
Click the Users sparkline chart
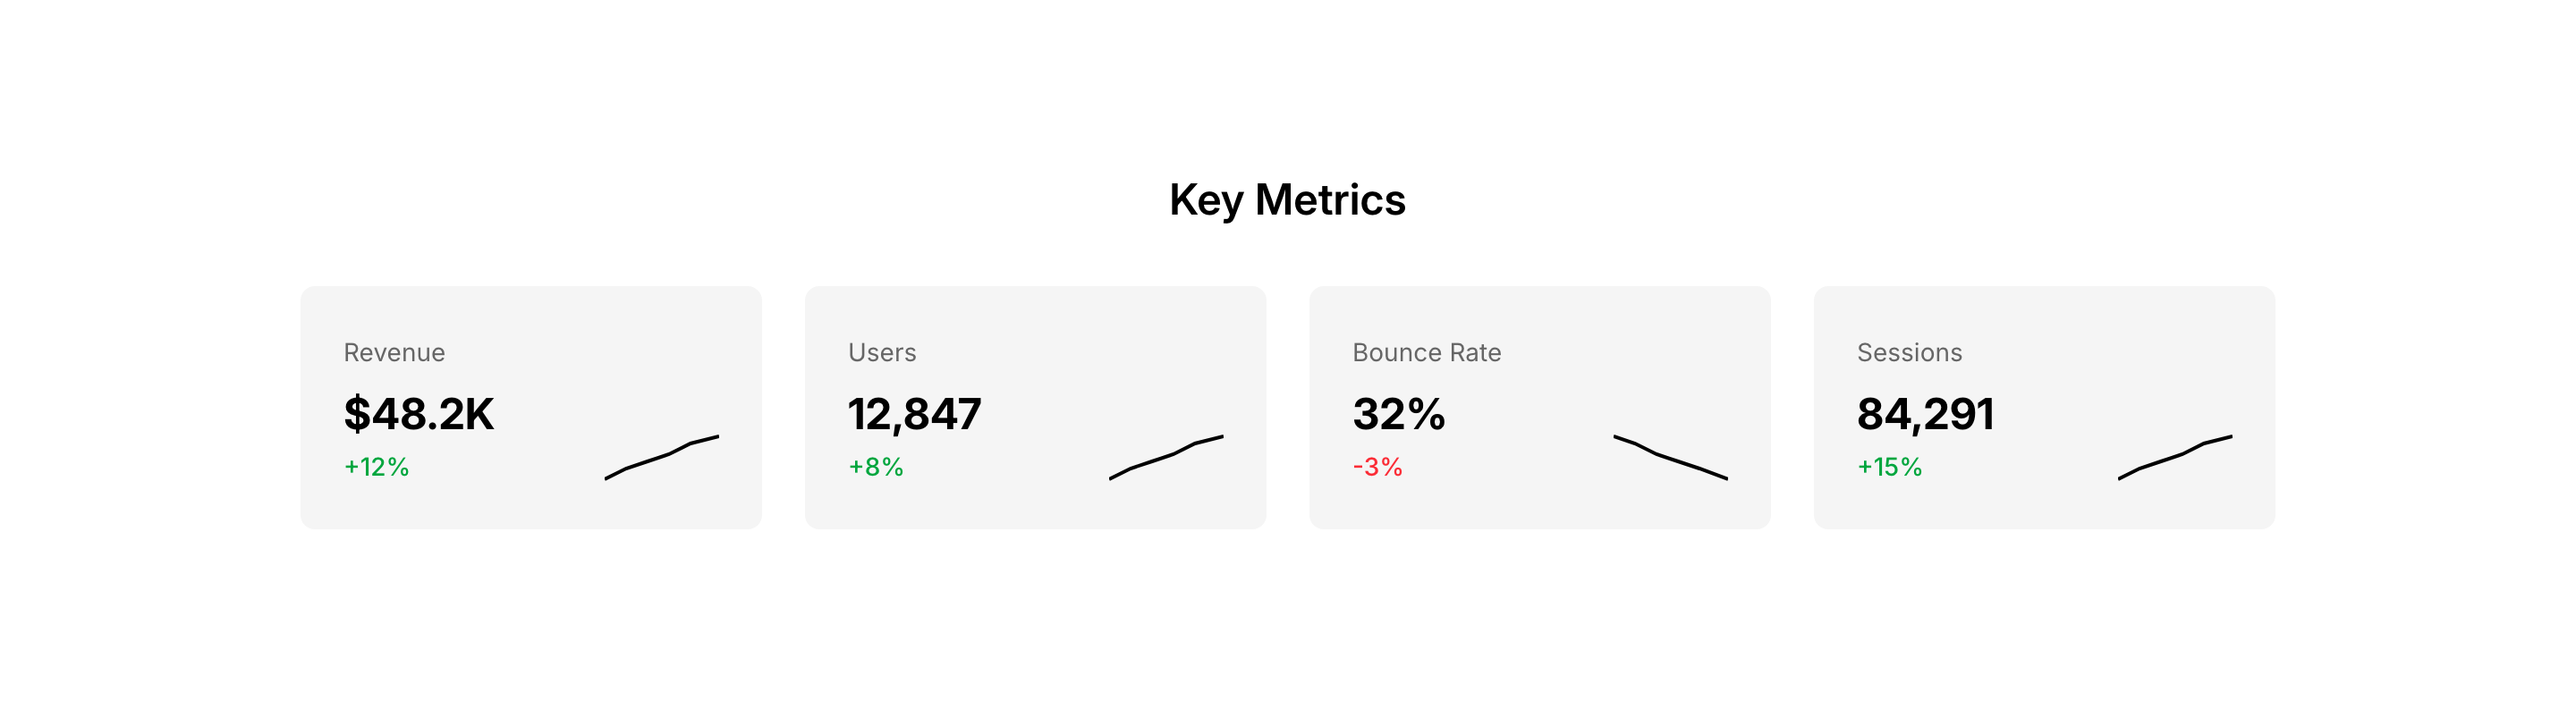pos(1166,457)
